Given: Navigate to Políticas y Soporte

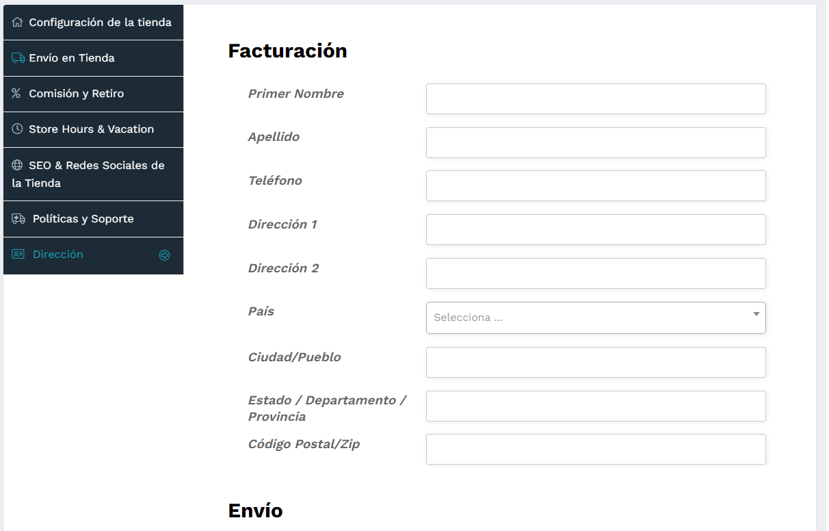Looking at the screenshot, I should pyautogui.click(x=82, y=218).
